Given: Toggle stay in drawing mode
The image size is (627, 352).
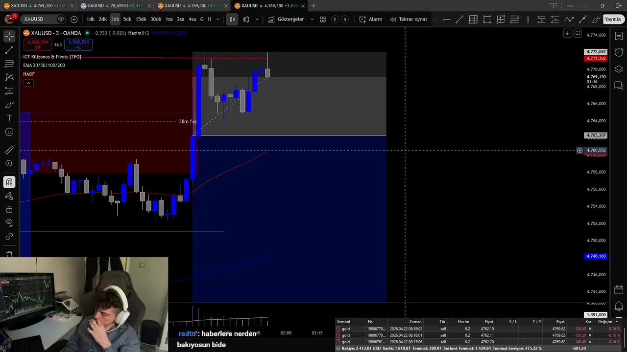Looking at the screenshot, I should (x=9, y=196).
